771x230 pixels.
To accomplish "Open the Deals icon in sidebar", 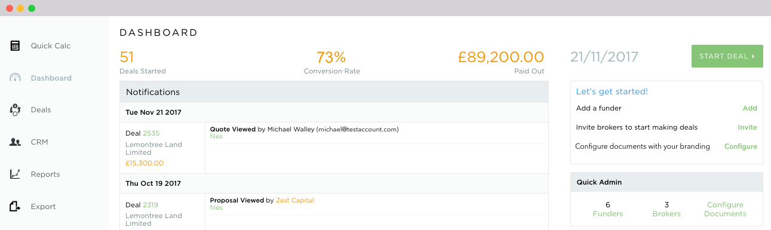I will pos(16,110).
